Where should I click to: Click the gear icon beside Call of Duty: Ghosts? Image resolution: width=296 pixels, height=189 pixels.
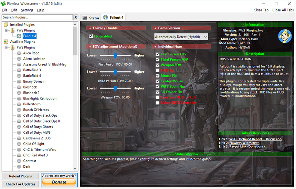[x=19, y=127]
